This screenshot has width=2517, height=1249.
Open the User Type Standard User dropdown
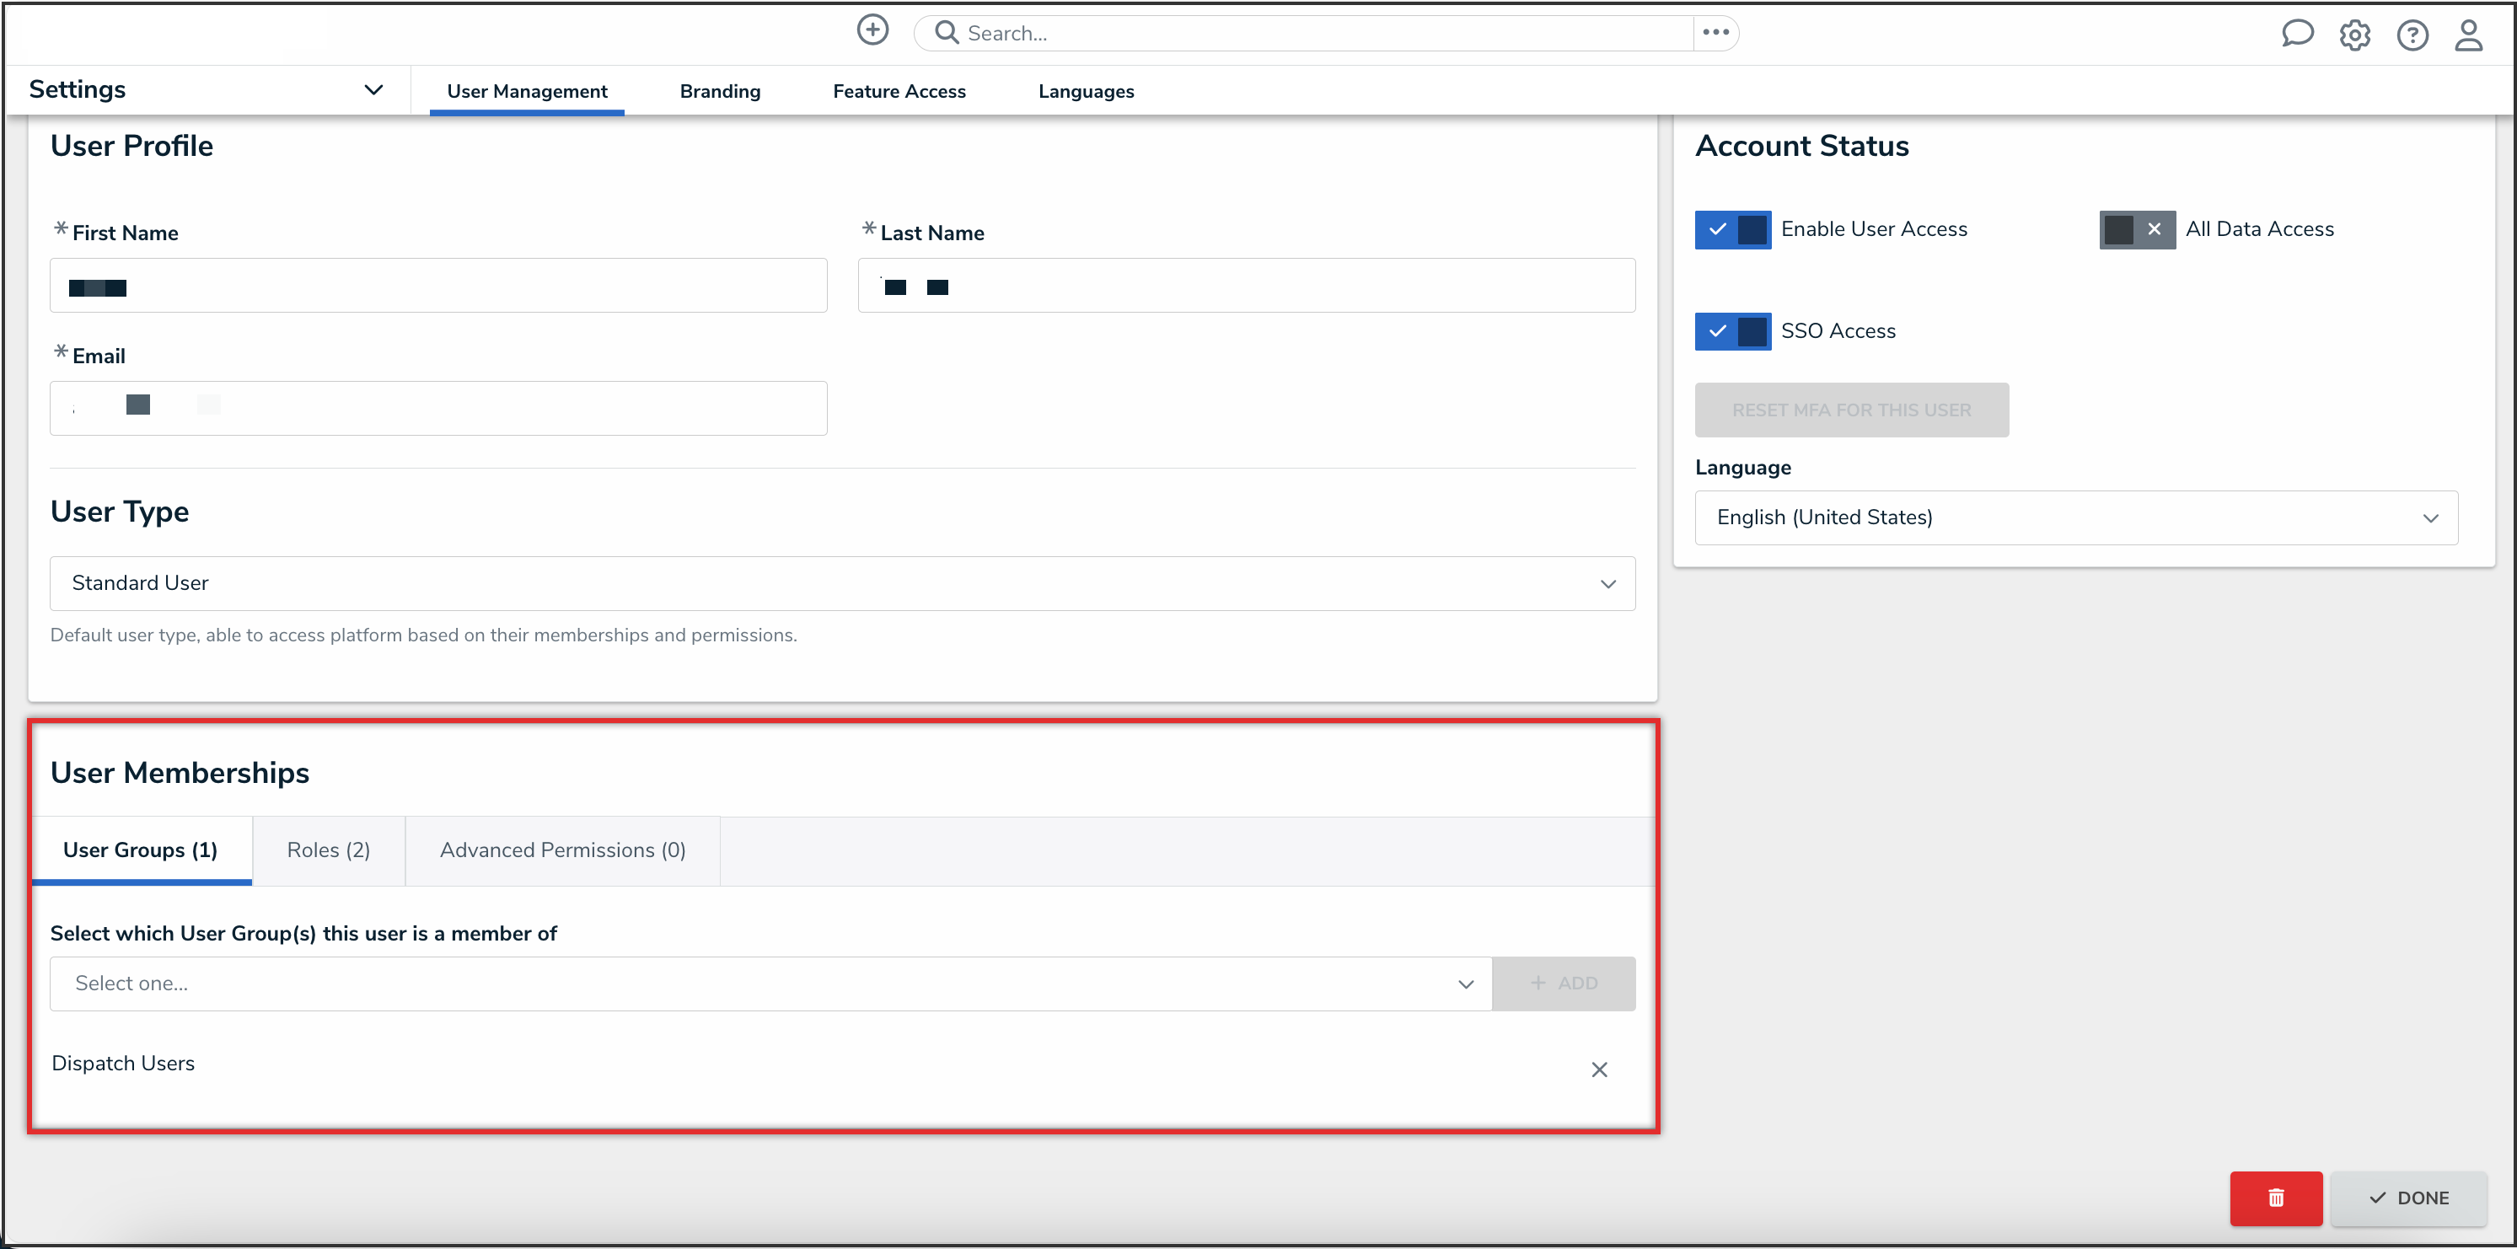coord(841,583)
